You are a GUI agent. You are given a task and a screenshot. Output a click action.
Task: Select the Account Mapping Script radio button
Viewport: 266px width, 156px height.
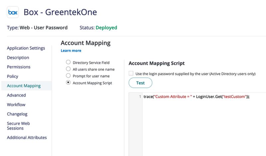[68, 83]
